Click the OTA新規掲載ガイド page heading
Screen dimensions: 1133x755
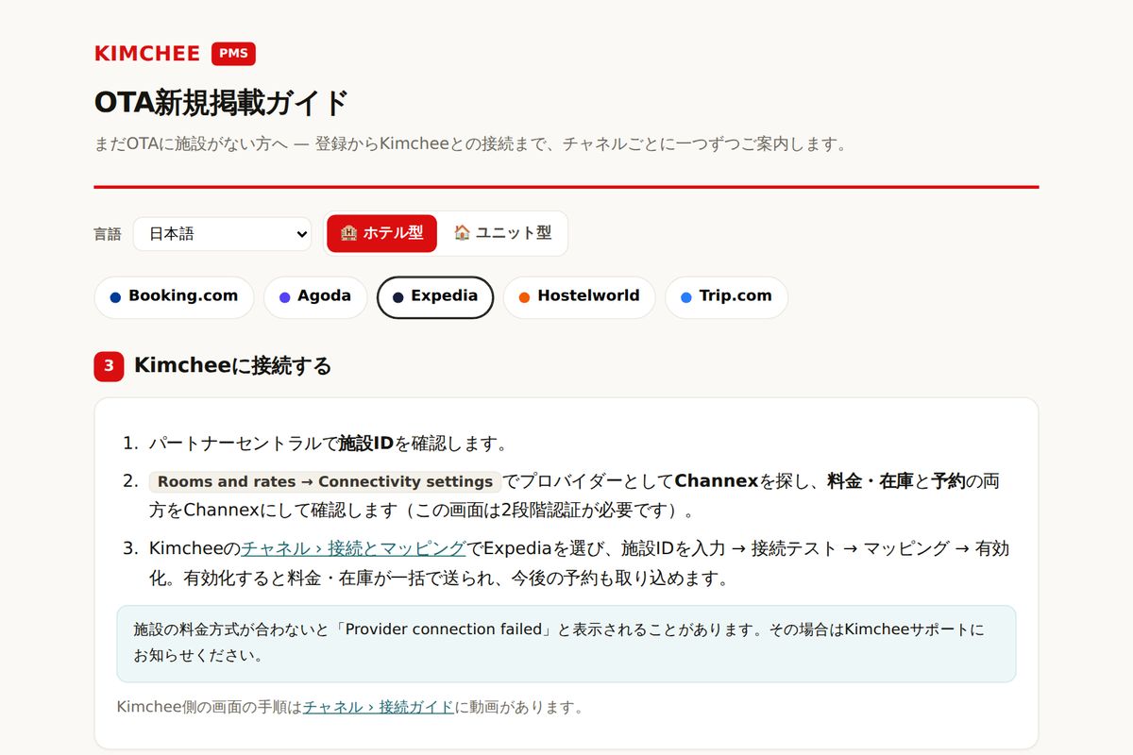coord(222,102)
